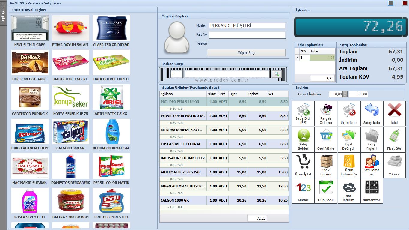Select BINGO AUTOMAT HIJYEN row
Viewport: 409px width, 230px height.
coord(224,186)
